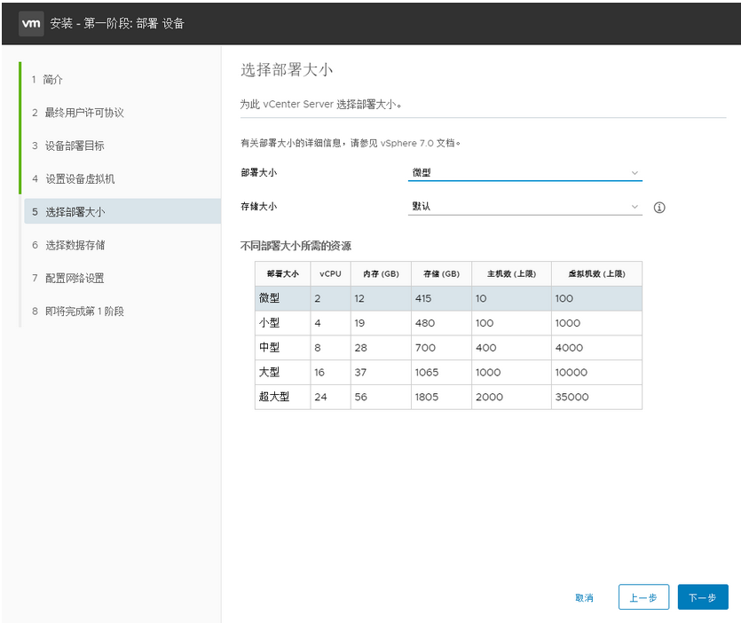Click the vm logo icon
This screenshot has height=623, width=741.
pos(31,23)
